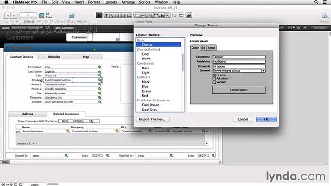Toggle the Veniam checkbox in preview

(x=214, y=82)
